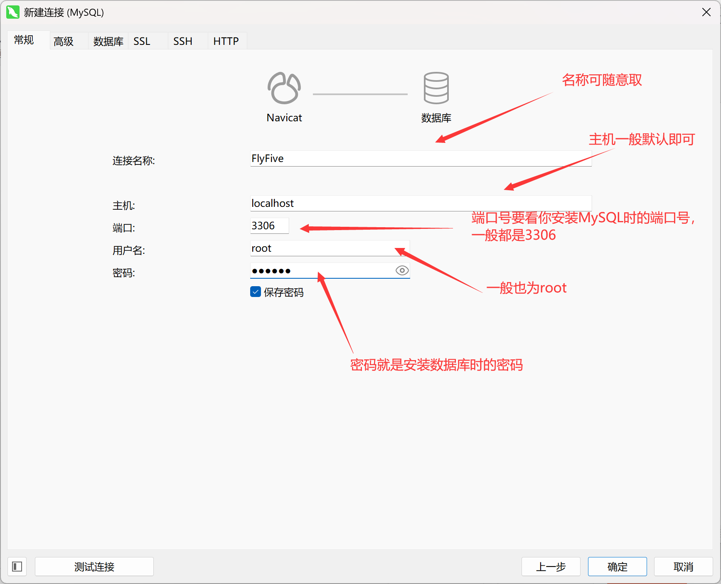Click the 用户名 field containing root
The image size is (721, 584).
pyautogui.click(x=330, y=248)
